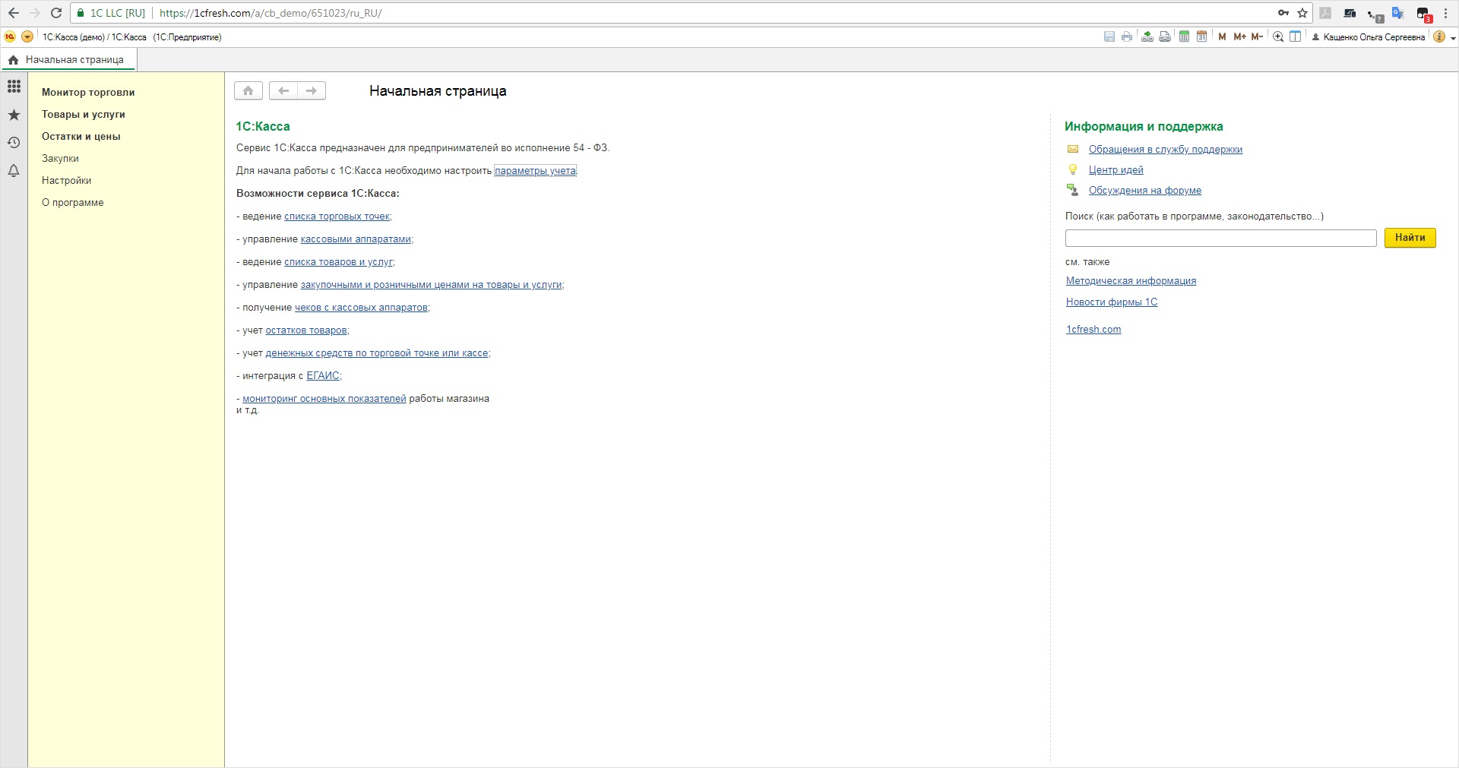Open 1cfresh.com link
The image size is (1459, 768).
point(1093,330)
